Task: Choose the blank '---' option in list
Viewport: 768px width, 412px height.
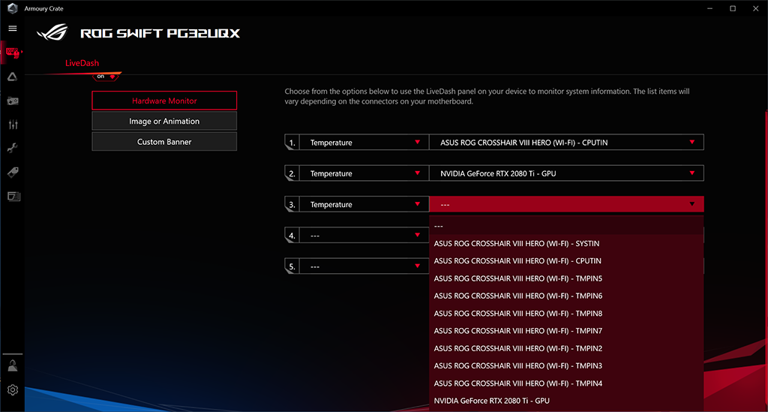Action: point(566,226)
